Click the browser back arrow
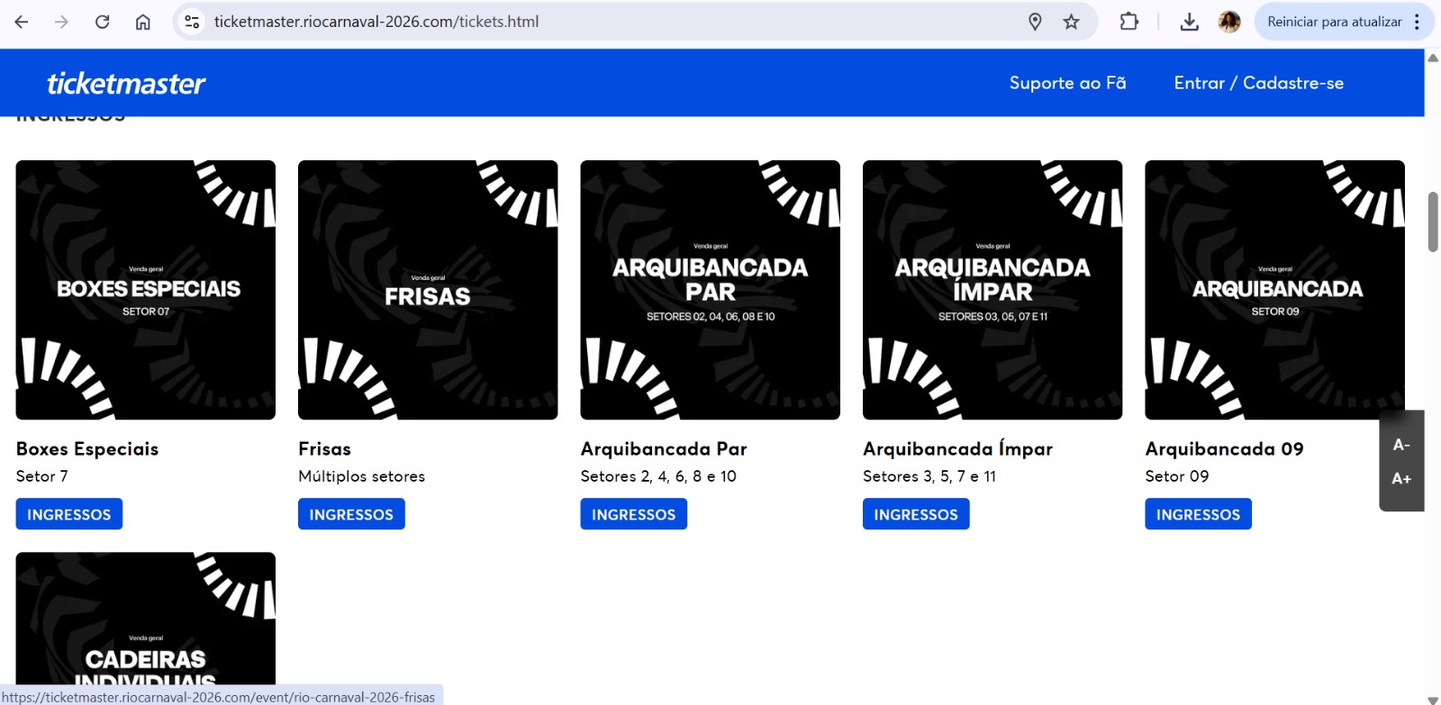Viewport: 1441px width, 705px height. (x=22, y=22)
